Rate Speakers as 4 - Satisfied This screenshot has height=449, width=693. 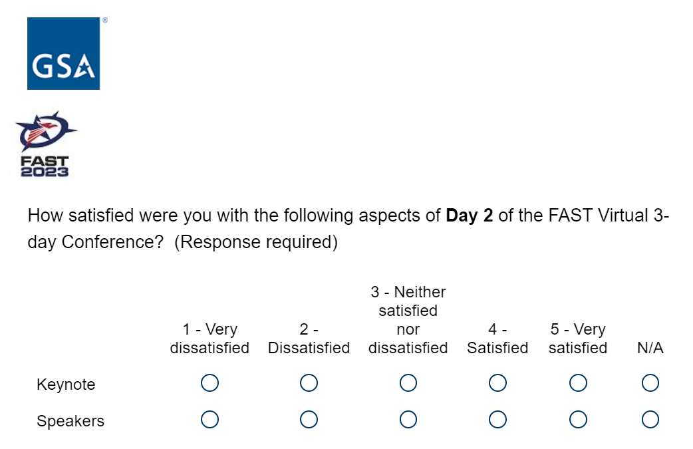[497, 420]
